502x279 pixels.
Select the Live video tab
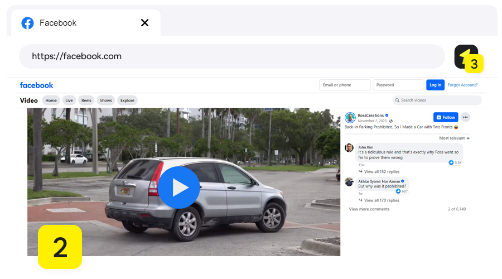tap(69, 100)
